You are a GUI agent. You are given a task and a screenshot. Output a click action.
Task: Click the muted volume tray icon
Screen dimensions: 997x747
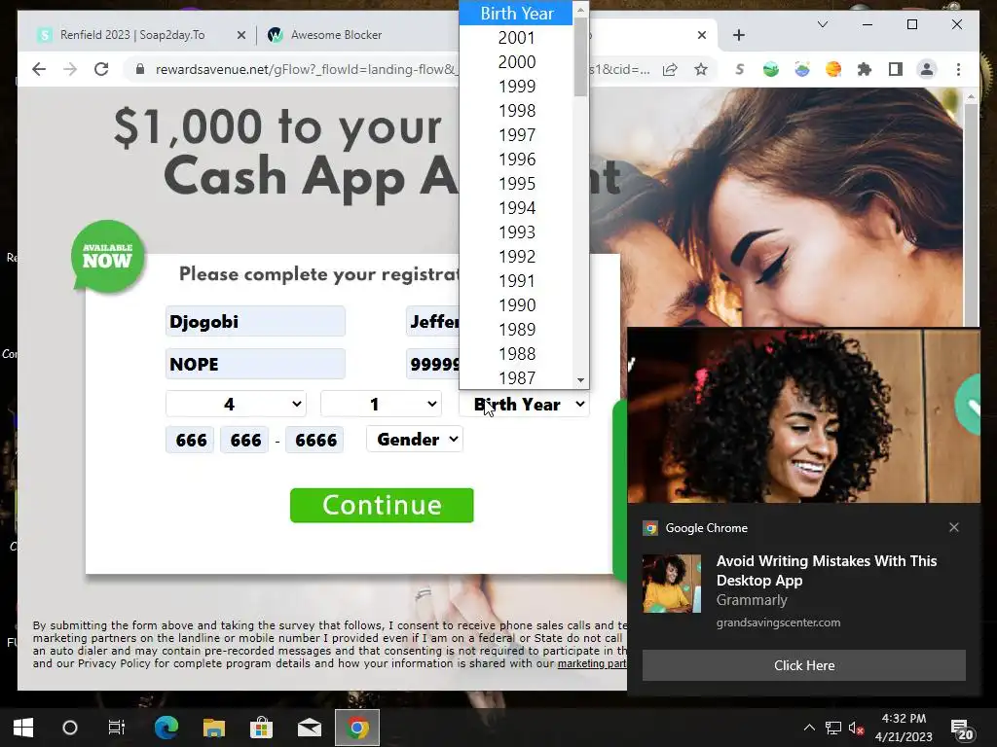pyautogui.click(x=856, y=728)
